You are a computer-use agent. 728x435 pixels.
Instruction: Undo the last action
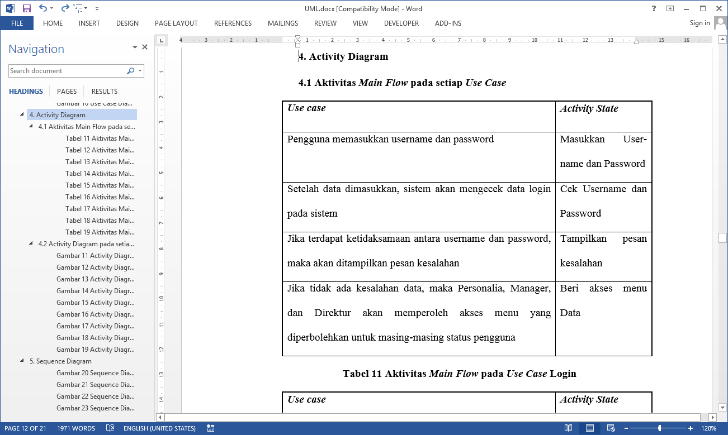pyautogui.click(x=43, y=8)
